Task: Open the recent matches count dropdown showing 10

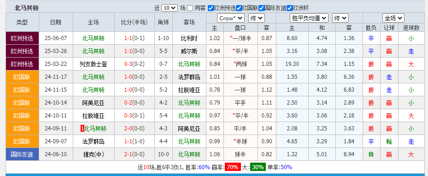Action: pos(170,8)
